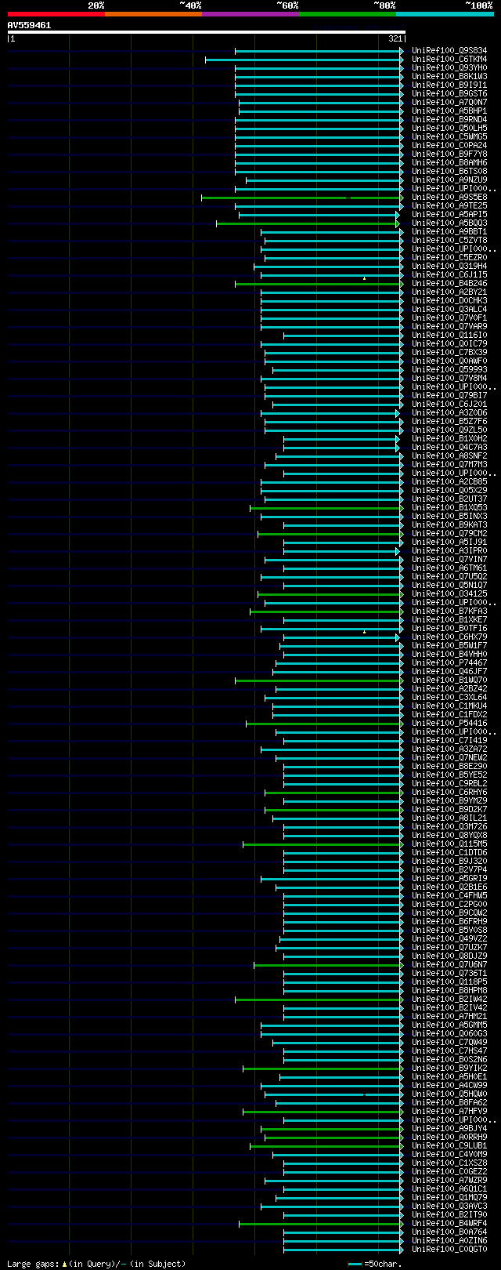Click the query end position label 321
The image size is (501, 1270).
(x=395, y=38)
